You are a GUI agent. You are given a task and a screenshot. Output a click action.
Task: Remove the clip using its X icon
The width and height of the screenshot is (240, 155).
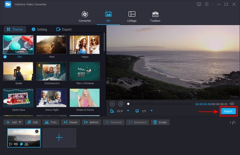coord(37,131)
